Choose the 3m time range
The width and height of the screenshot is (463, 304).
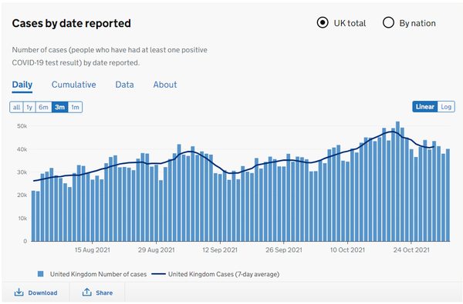[60, 107]
